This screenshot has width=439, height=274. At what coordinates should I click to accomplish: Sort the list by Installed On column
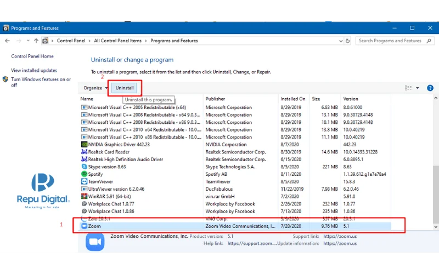[294, 99]
